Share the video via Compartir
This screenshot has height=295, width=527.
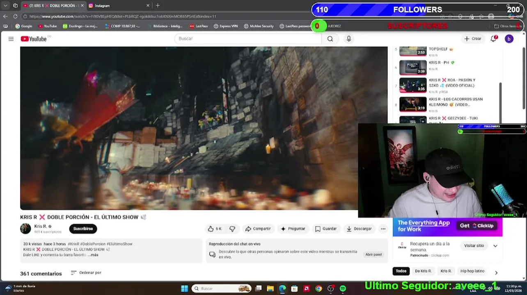258,229
